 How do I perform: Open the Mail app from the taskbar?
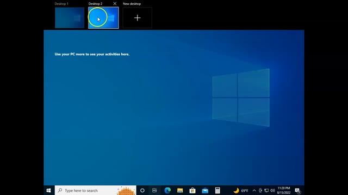click(x=205, y=190)
